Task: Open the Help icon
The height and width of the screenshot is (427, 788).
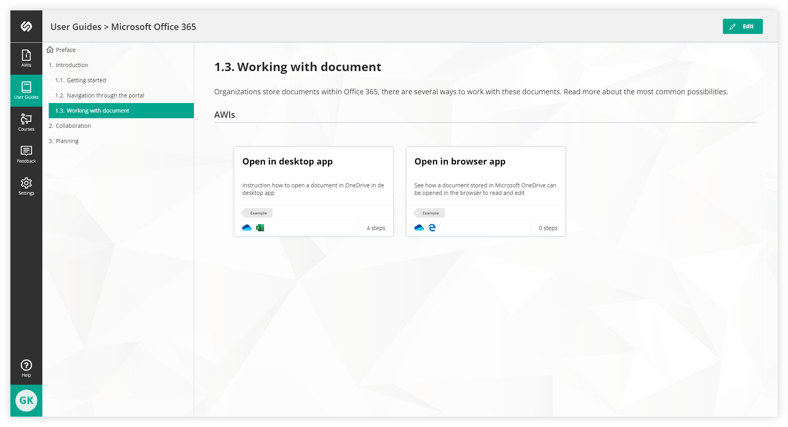Action: [26, 367]
